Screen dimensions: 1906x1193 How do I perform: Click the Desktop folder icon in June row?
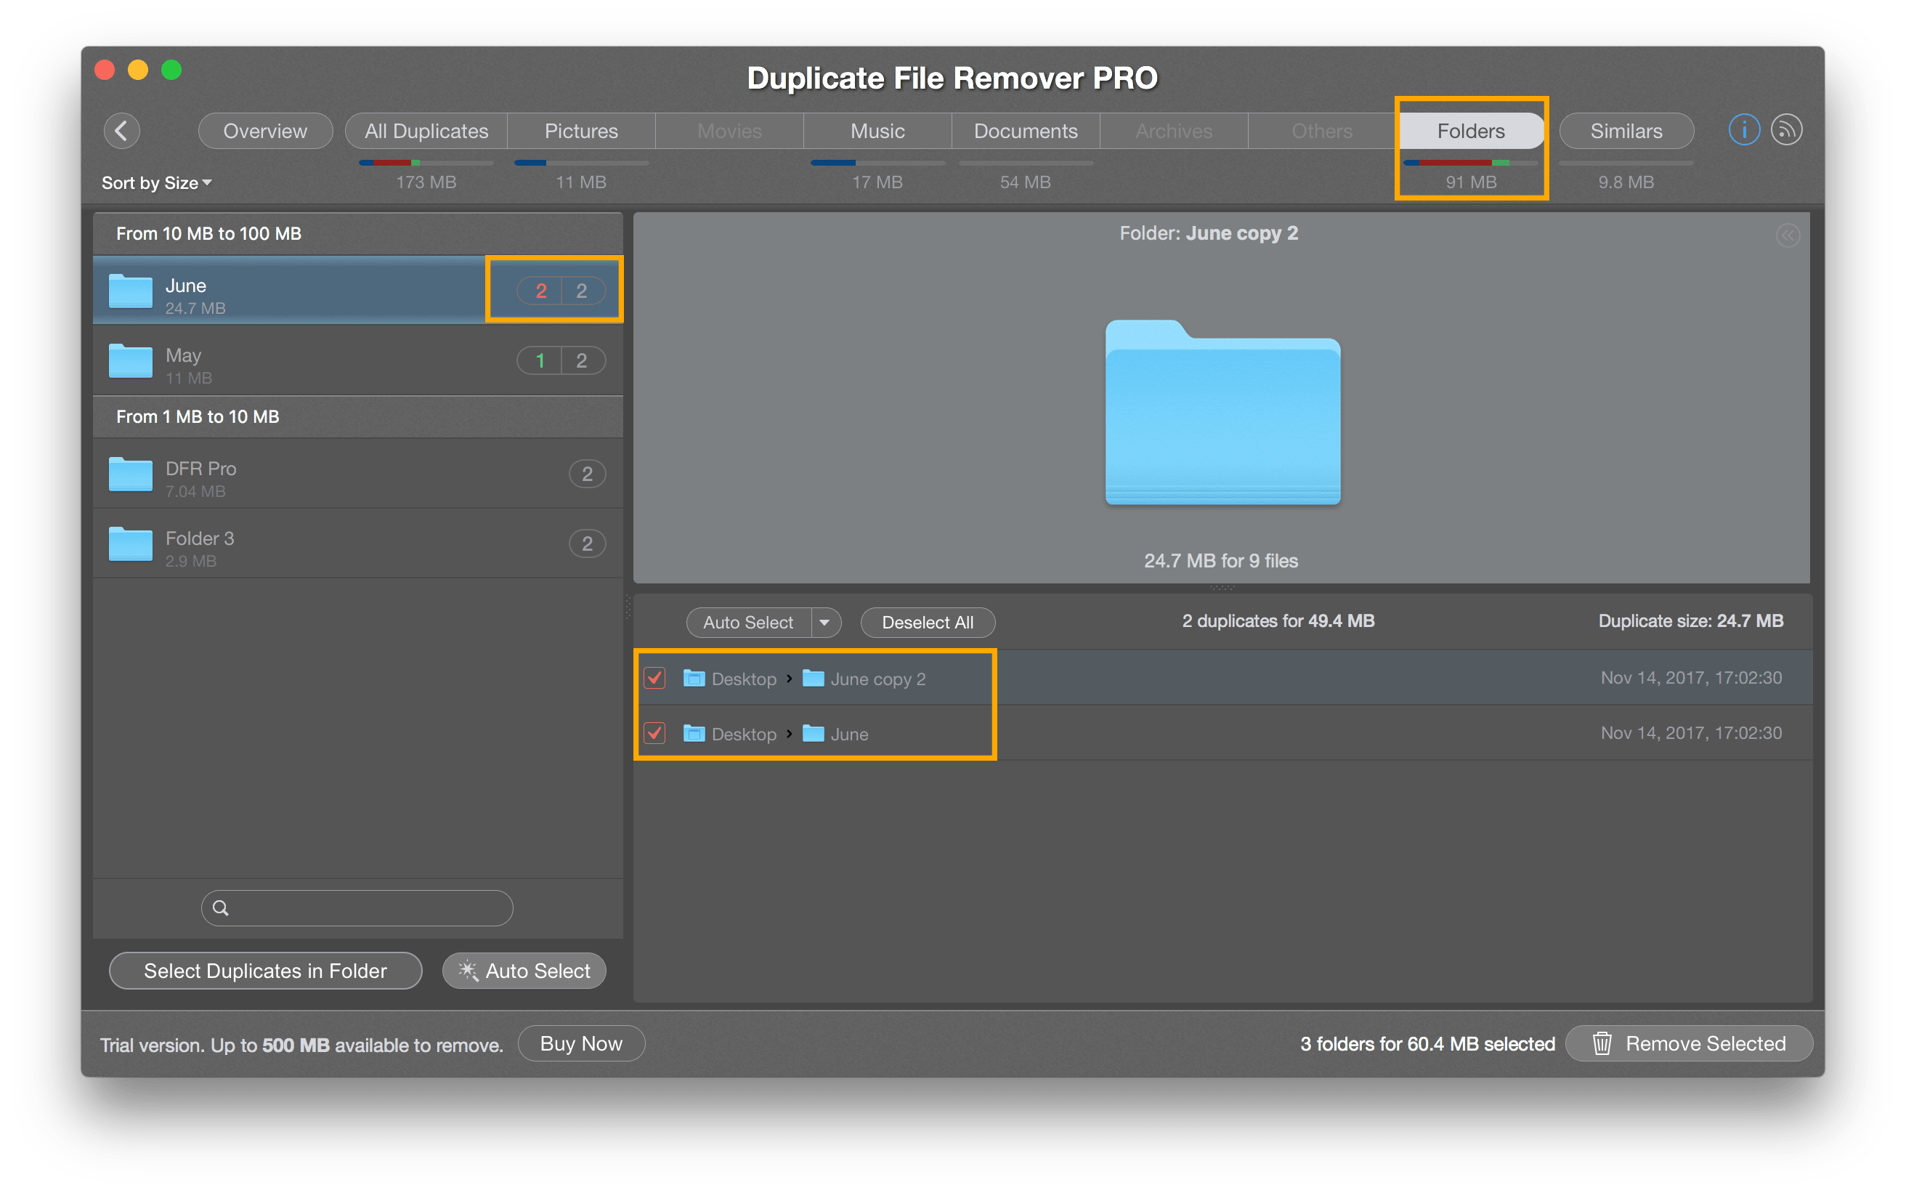(x=694, y=733)
